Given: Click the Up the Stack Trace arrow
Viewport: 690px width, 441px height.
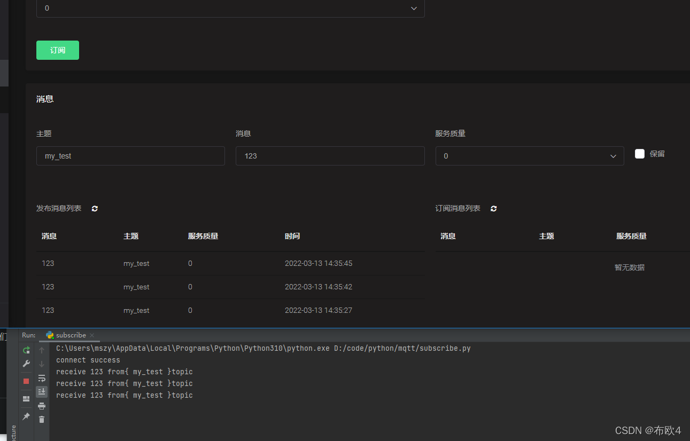Looking at the screenshot, I should [x=42, y=350].
